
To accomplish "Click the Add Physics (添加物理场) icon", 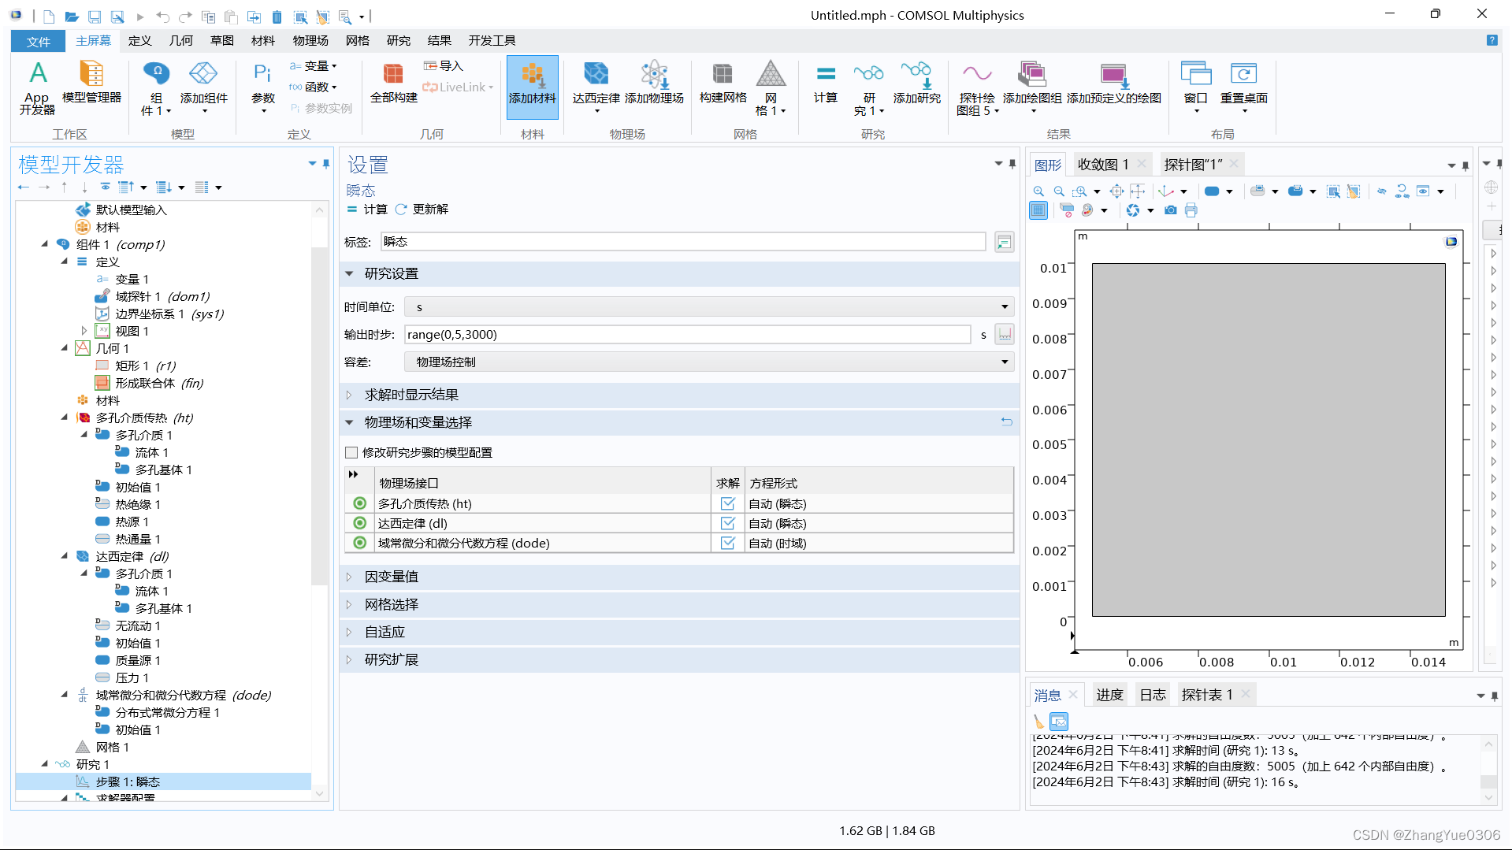I will pyautogui.click(x=654, y=82).
